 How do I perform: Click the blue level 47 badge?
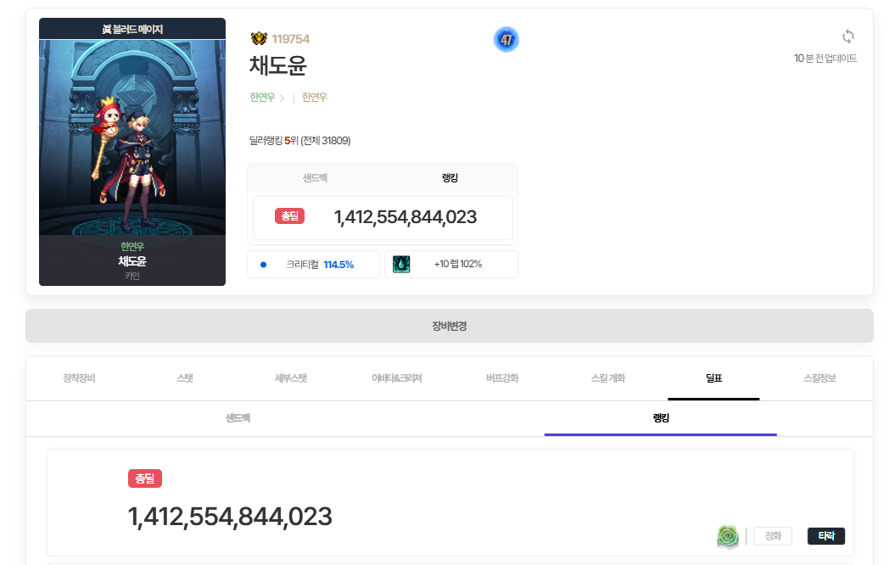[x=506, y=39]
